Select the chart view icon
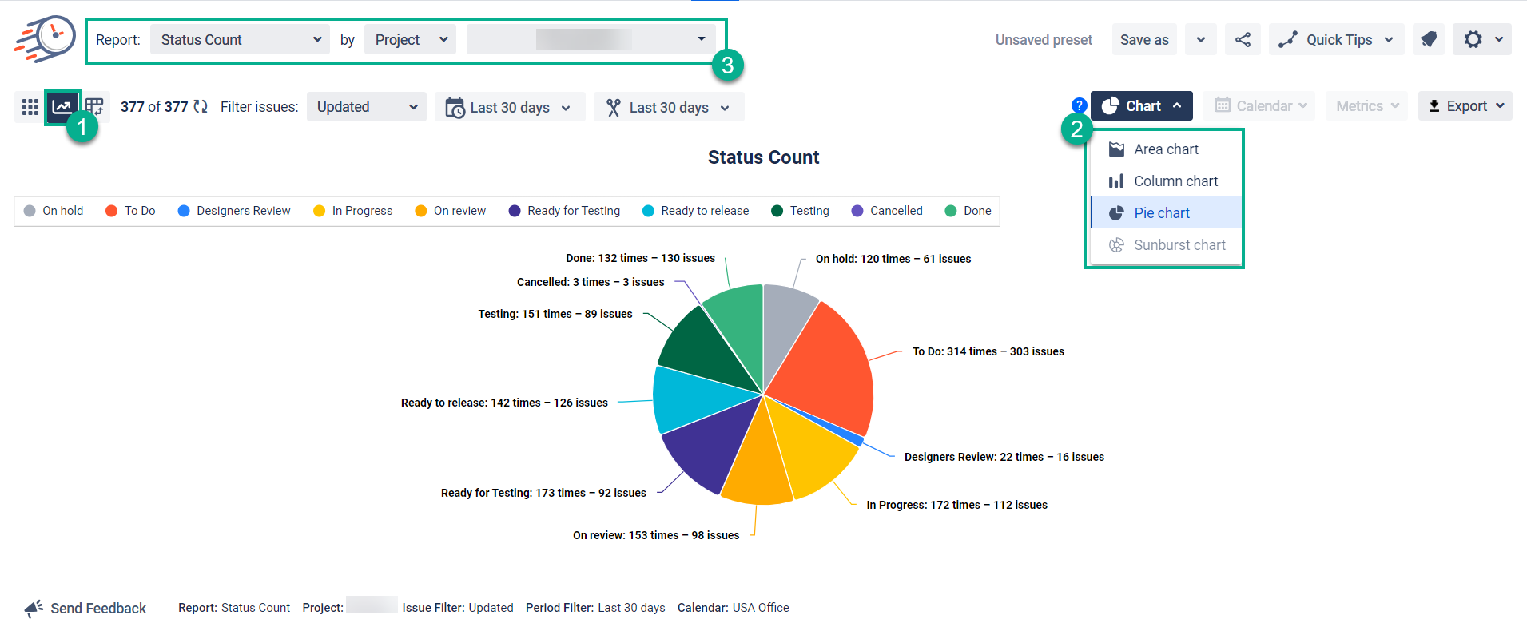 point(62,106)
